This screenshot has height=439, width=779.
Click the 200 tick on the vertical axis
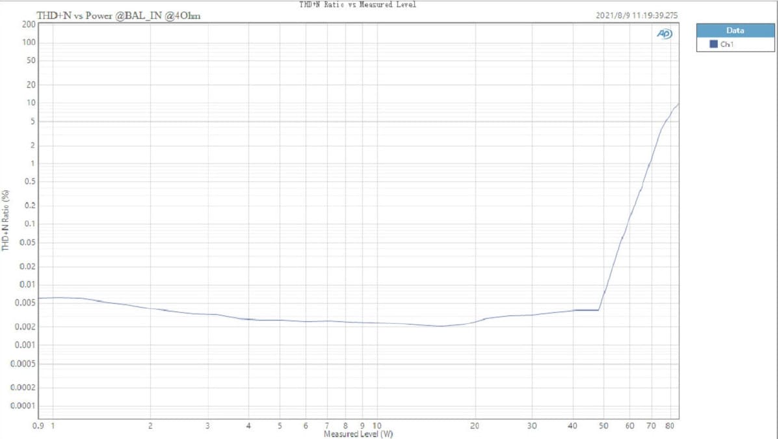29,24
